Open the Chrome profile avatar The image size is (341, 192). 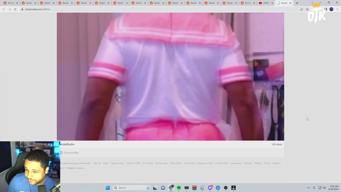[331, 10]
